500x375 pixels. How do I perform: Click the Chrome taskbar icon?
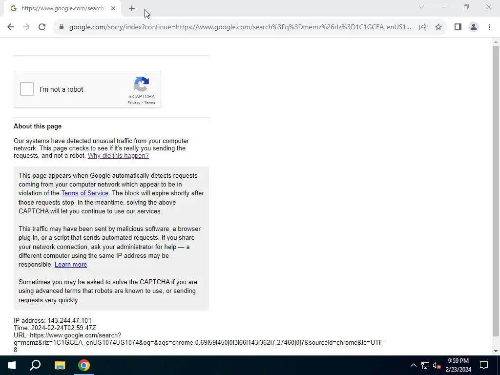(84, 365)
